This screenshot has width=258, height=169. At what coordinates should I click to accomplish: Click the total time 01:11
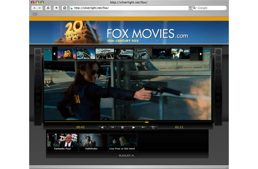point(179,127)
